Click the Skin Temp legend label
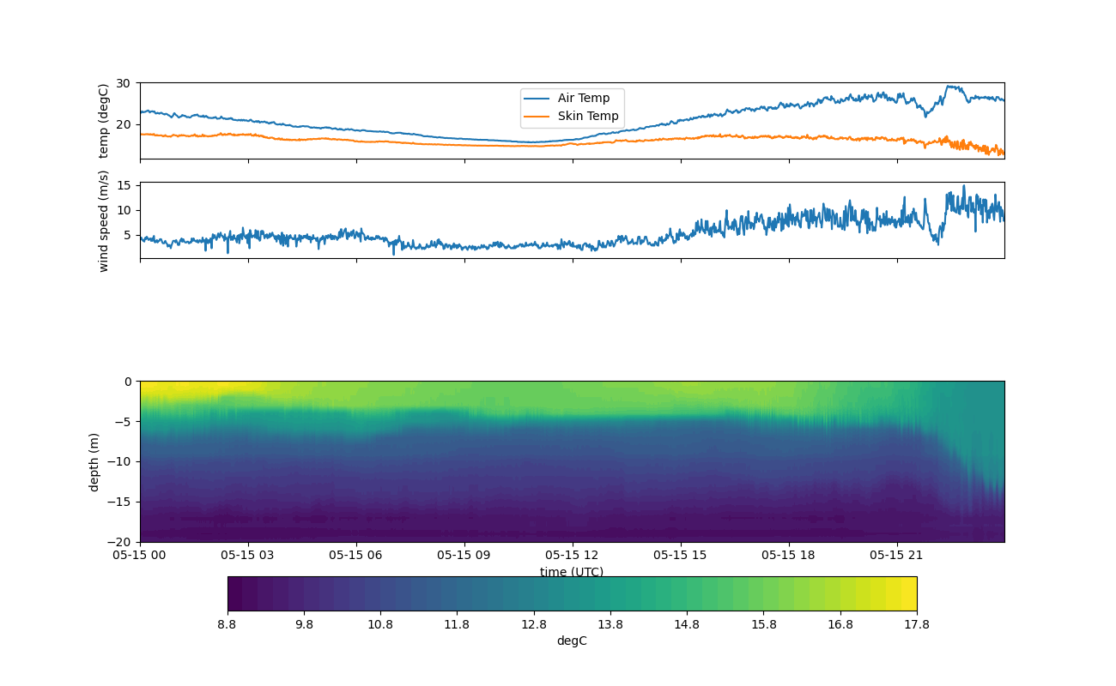The height and width of the screenshot is (686, 1116). 588,117
